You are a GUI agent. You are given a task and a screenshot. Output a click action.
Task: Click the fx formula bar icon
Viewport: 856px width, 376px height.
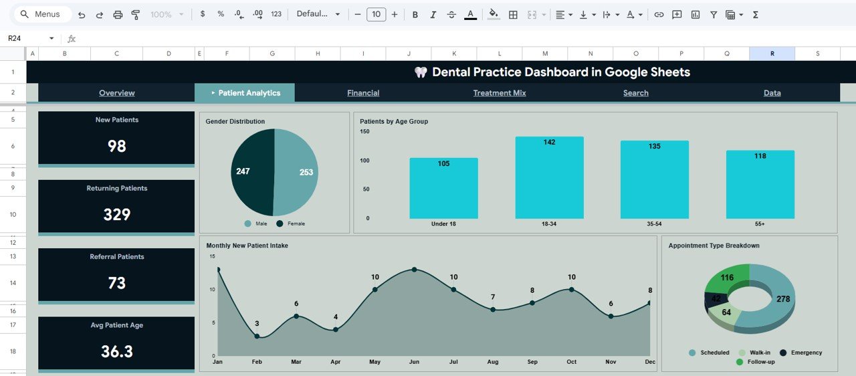[72, 39]
